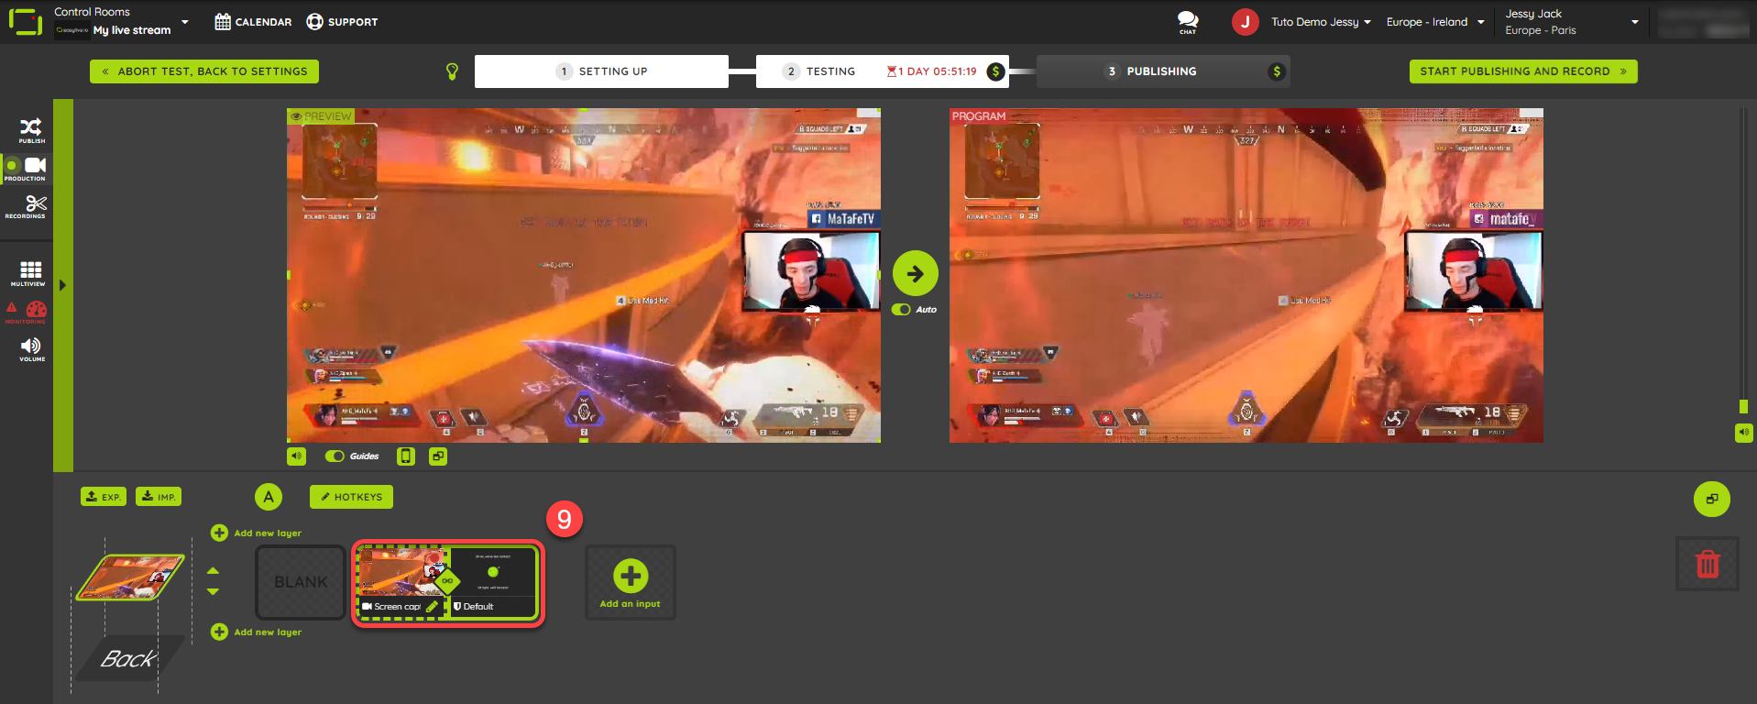This screenshot has height=704, width=1757.
Task: Select the Setting Up step tab
Action: click(x=601, y=71)
